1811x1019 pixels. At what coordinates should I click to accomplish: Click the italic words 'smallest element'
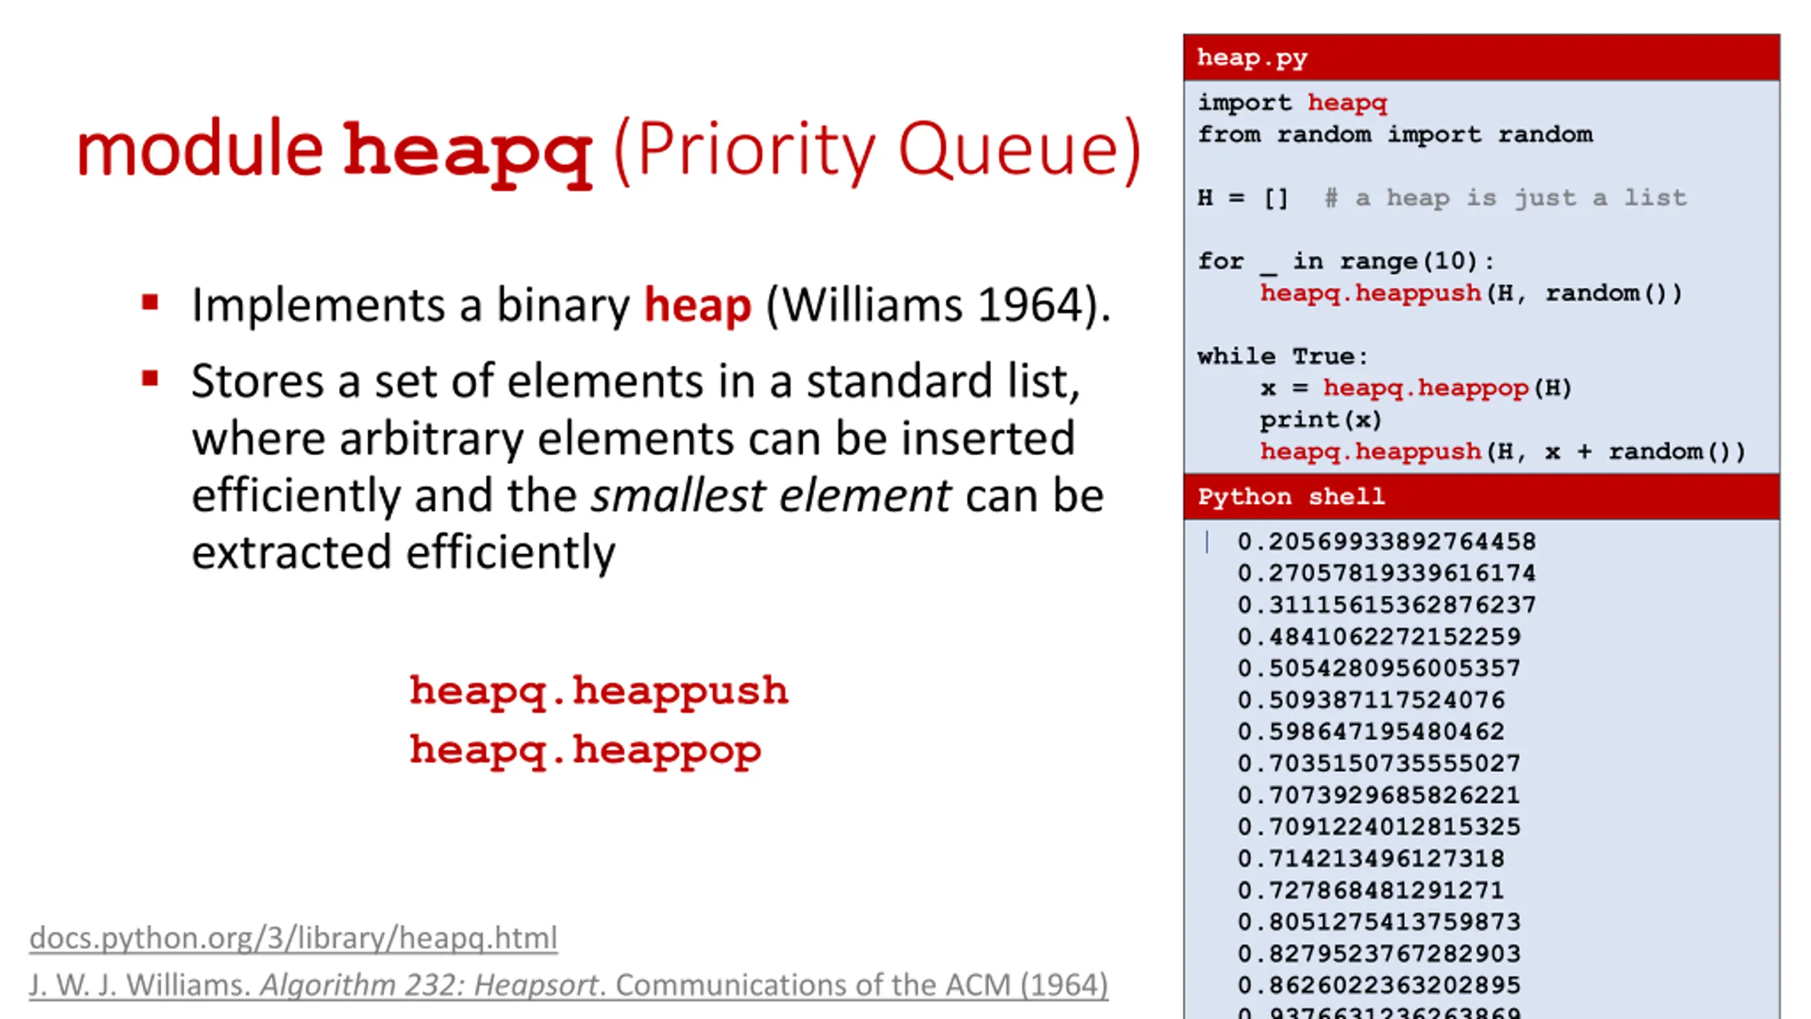(x=771, y=495)
